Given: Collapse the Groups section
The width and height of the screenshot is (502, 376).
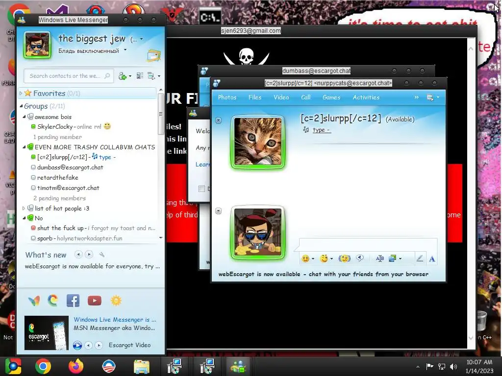Looking at the screenshot, I should (x=21, y=106).
